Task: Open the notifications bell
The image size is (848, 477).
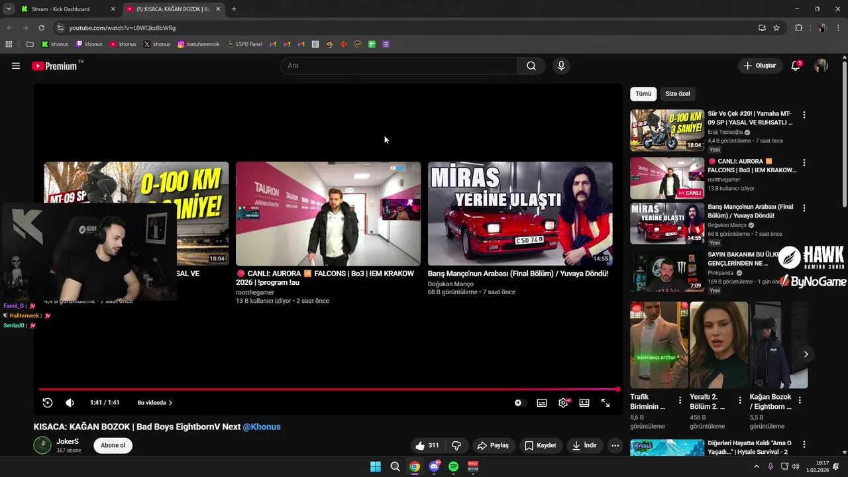Action: pyautogui.click(x=796, y=66)
